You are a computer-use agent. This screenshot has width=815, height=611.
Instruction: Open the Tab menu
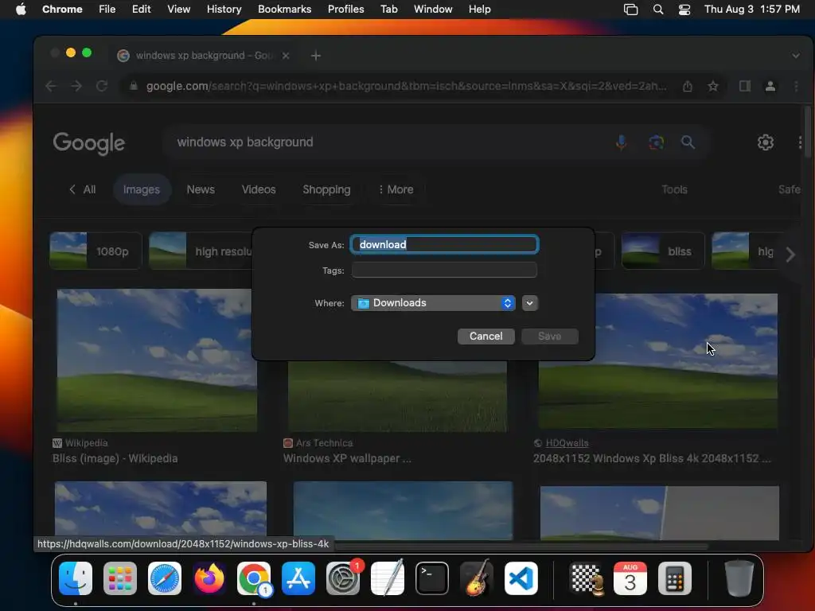[388, 10]
